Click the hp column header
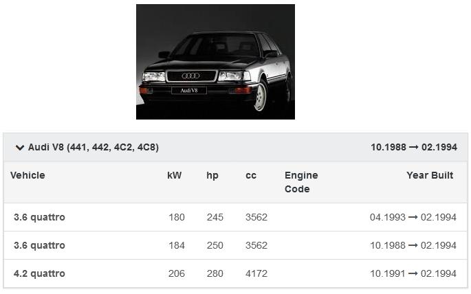The height and width of the screenshot is (294, 471). pos(212,176)
